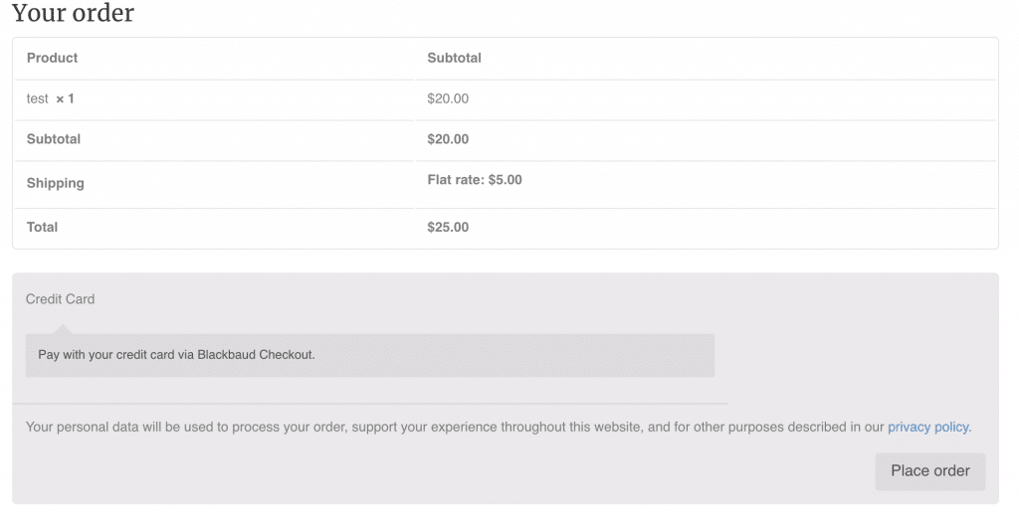Click the Subtotal row label
This screenshot has width=1019, height=528.
coord(54,139)
